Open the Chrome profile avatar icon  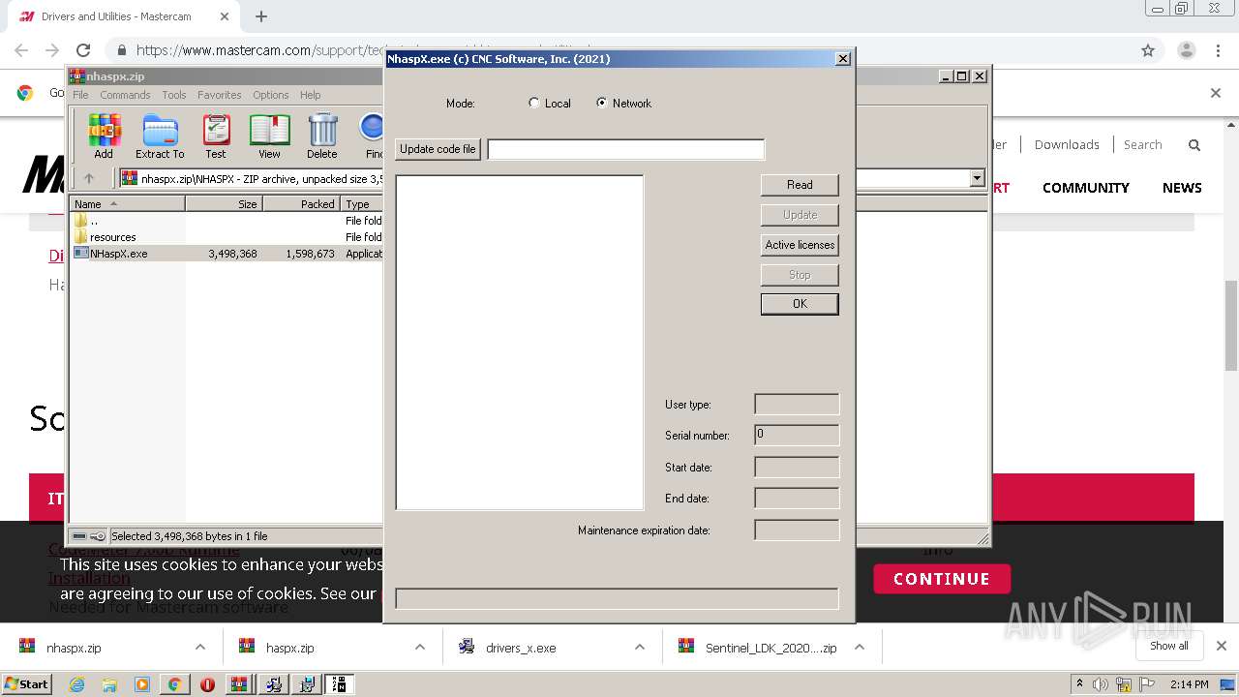pyautogui.click(x=1187, y=50)
